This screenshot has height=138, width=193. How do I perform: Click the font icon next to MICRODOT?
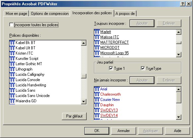(97, 47)
